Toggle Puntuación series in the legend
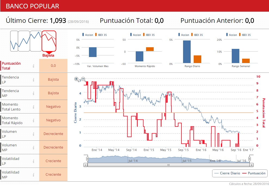This screenshot has width=269, height=186. coord(254,173)
